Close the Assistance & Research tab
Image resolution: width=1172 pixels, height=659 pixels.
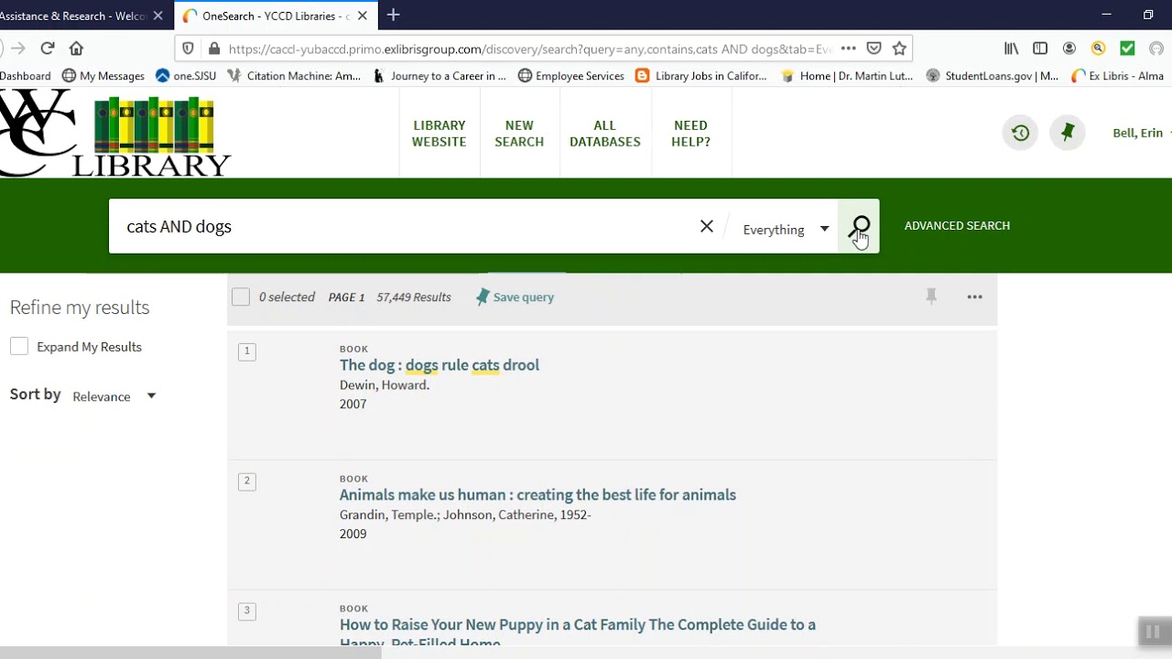tap(158, 16)
